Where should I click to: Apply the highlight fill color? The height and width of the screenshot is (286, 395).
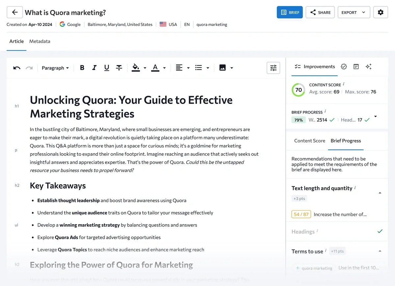(x=136, y=68)
